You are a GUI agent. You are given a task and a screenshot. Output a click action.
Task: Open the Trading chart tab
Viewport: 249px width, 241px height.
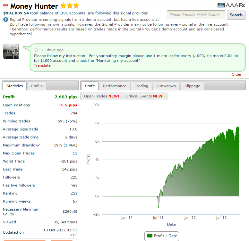click(x=141, y=86)
